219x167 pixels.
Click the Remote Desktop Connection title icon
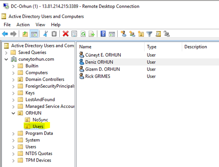6,6
